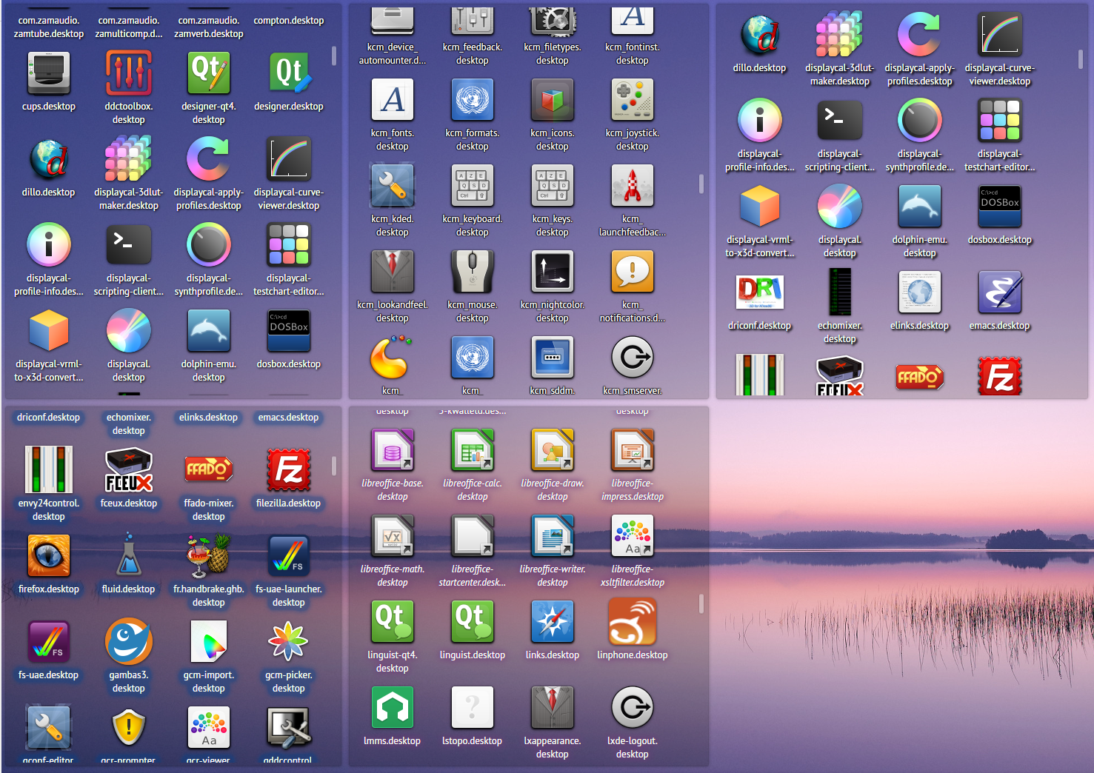1094x773 pixels.
Task: Open libreoffice-calc.desktop
Action: tap(473, 450)
